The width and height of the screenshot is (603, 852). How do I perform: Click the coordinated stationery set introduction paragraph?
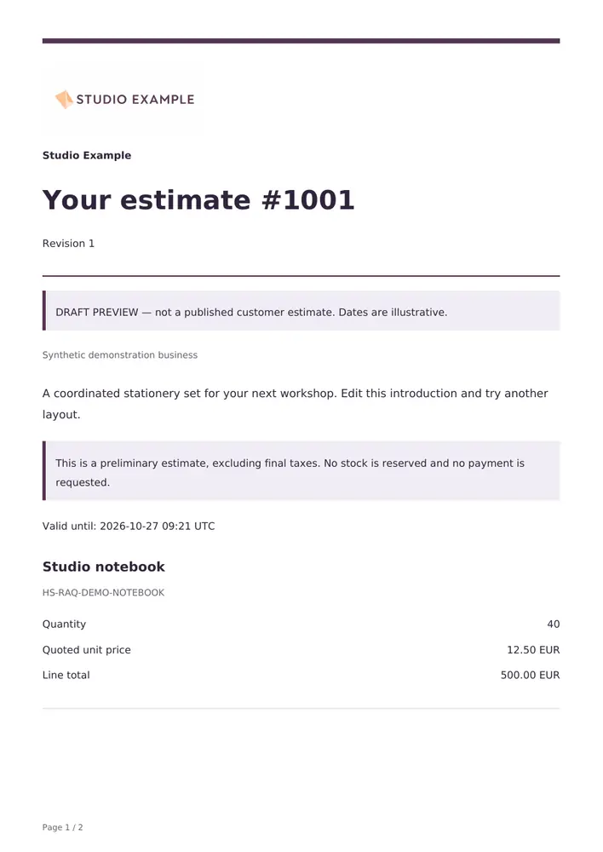tap(295, 404)
